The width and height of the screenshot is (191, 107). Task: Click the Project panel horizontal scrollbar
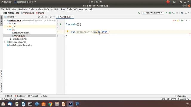pyautogui.click(x=22, y=94)
